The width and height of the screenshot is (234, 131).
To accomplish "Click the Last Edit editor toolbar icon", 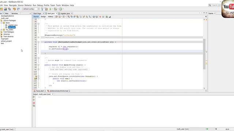I will point(57,17).
